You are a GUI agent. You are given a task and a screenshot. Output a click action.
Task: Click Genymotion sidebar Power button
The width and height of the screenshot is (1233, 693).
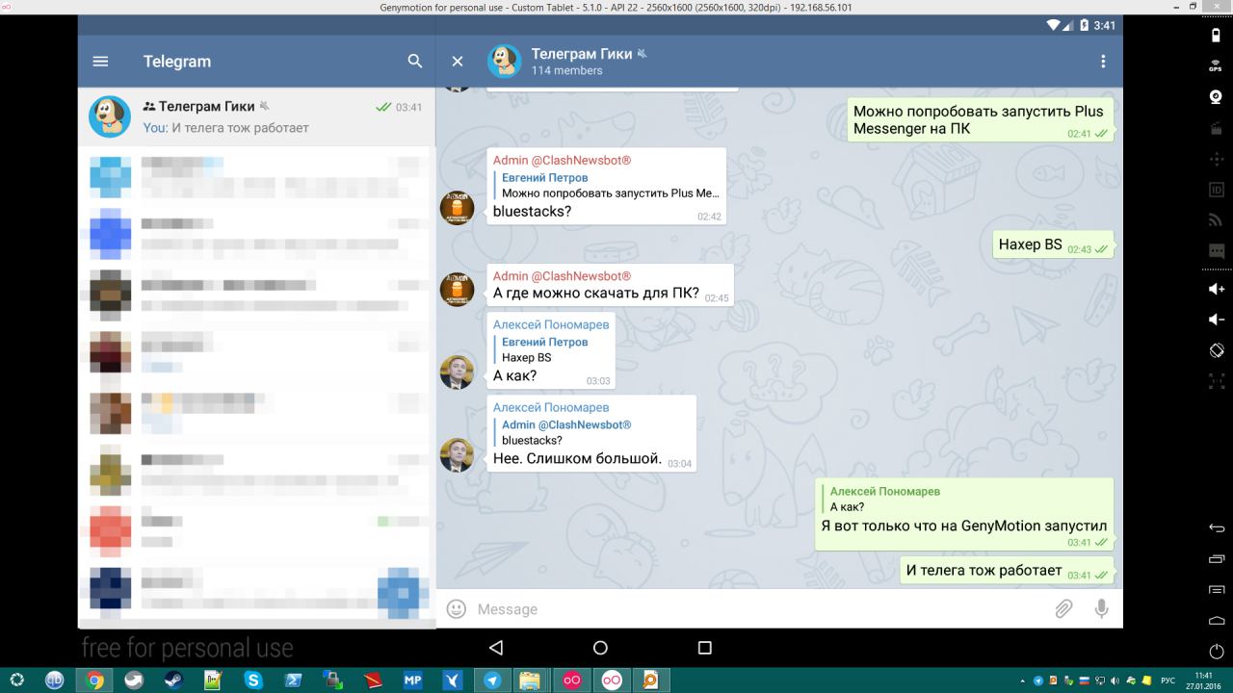pyautogui.click(x=1216, y=652)
